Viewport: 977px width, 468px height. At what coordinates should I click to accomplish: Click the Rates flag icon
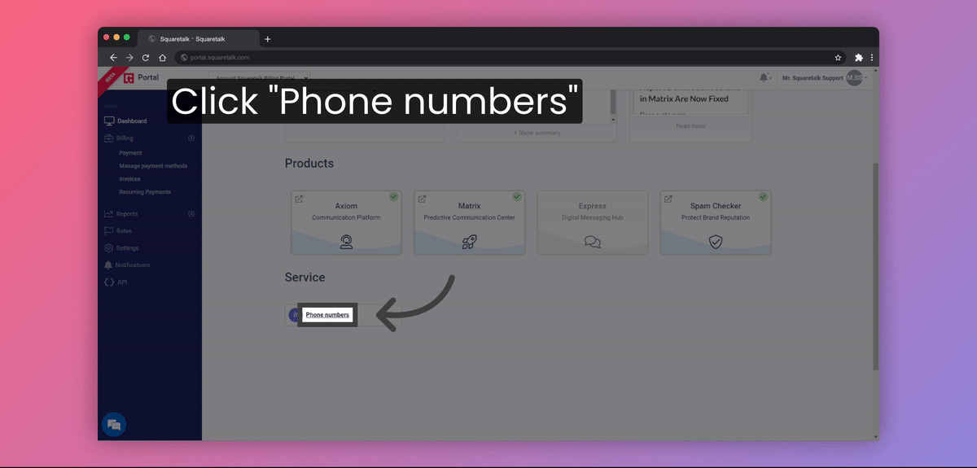[109, 231]
